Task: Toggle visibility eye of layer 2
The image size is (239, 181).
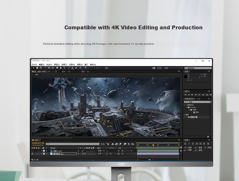Action: click(32, 154)
